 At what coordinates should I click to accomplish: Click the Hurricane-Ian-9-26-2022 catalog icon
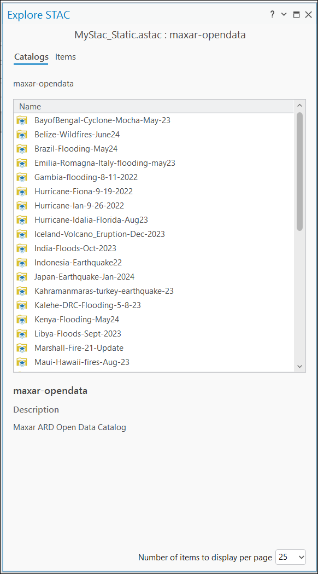tap(22, 206)
